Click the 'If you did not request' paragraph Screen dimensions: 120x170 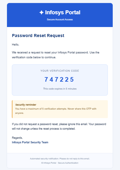pos(59,126)
